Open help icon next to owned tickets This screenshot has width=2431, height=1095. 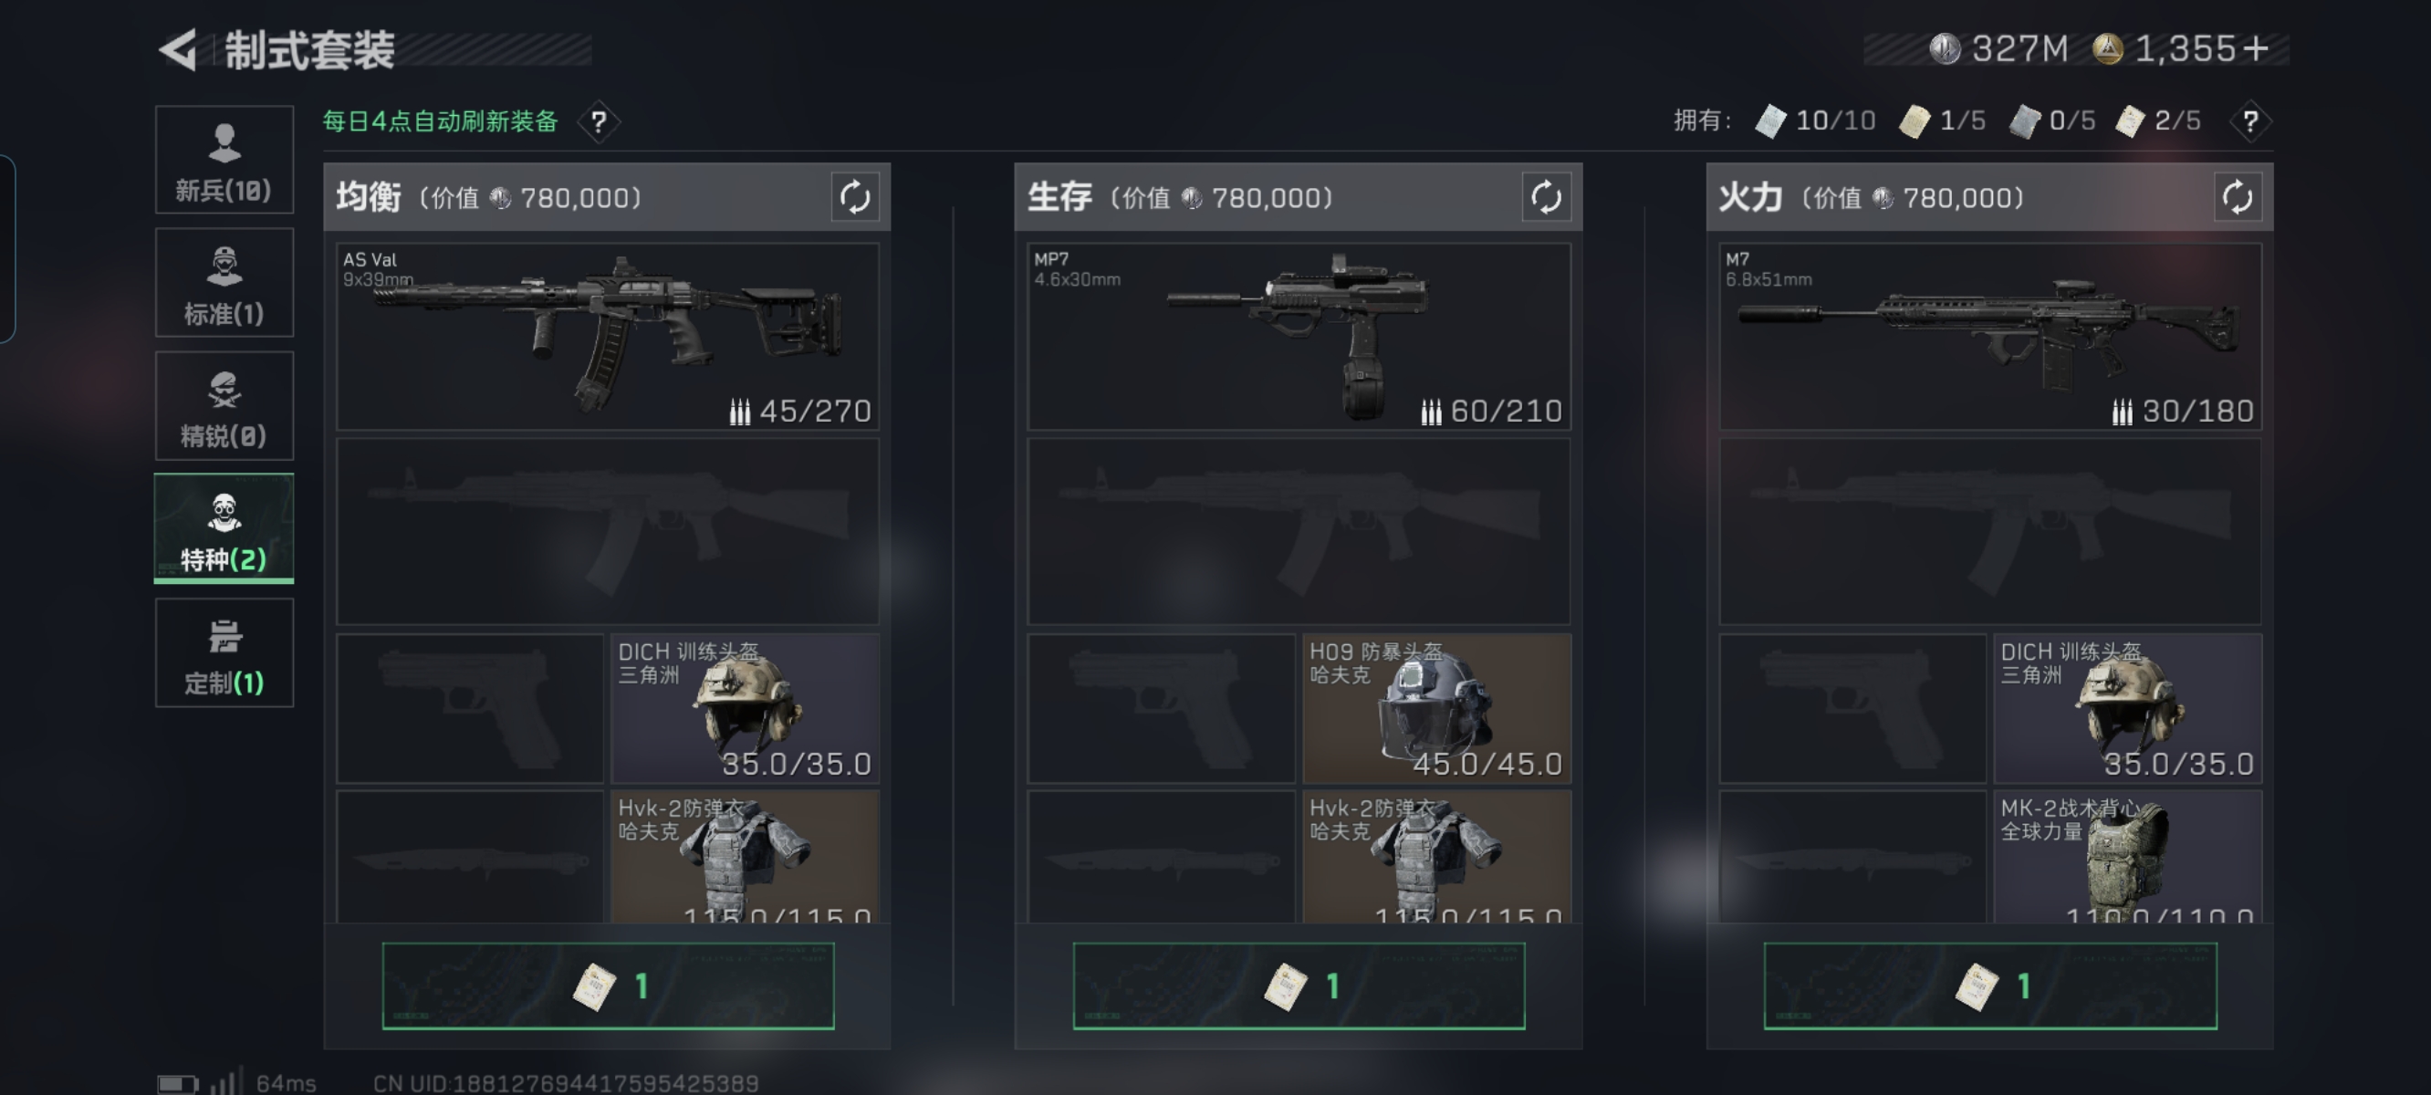(2249, 121)
